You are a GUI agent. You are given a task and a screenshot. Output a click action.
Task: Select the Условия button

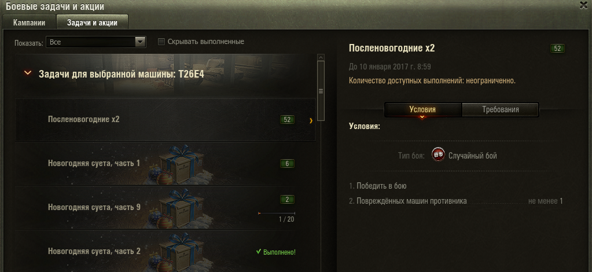pos(422,109)
